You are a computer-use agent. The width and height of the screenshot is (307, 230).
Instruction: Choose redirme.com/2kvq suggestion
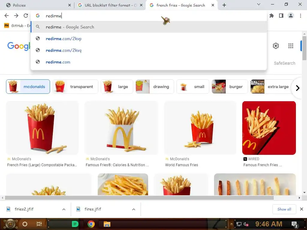coord(149,50)
